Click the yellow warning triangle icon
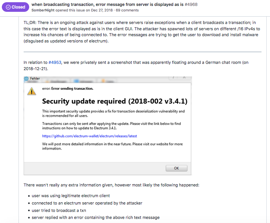 click(32, 91)
